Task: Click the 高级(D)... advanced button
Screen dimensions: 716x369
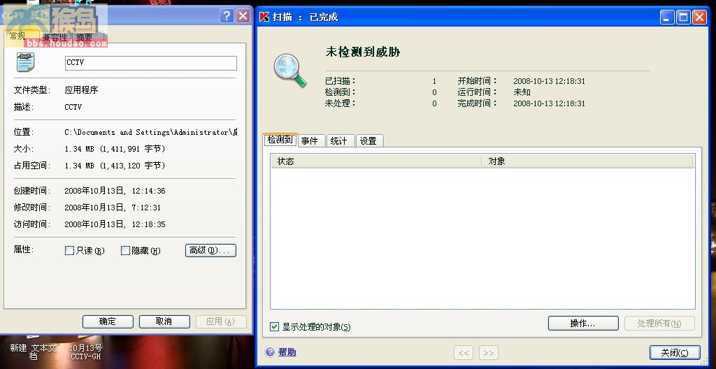Action: point(210,250)
